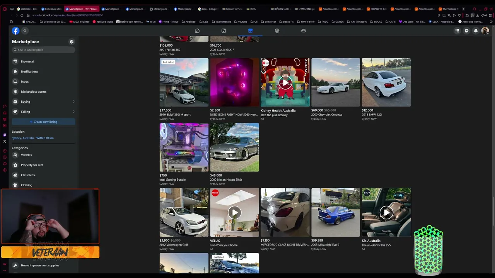Click the browser address bar URL
The width and height of the screenshot is (495, 278).
(x=68, y=15)
